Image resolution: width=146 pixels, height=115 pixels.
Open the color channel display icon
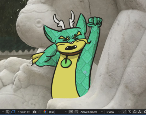tap(45, 112)
